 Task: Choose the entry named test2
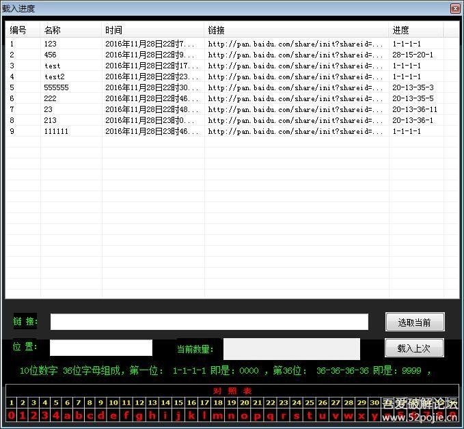pos(55,77)
